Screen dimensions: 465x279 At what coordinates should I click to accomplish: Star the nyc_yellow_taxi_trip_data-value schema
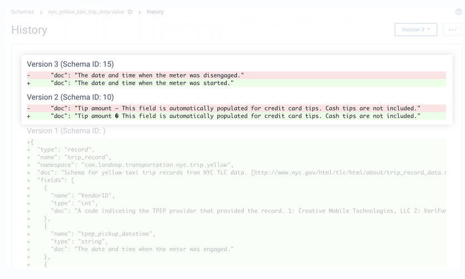pyautogui.click(x=130, y=12)
